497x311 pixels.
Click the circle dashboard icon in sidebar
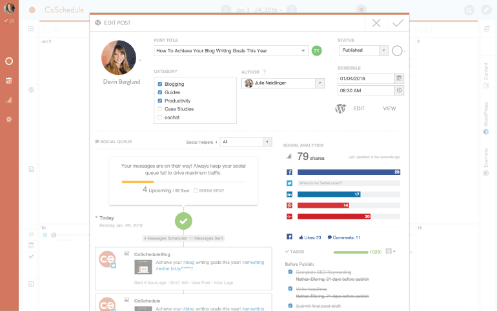pyautogui.click(x=9, y=61)
